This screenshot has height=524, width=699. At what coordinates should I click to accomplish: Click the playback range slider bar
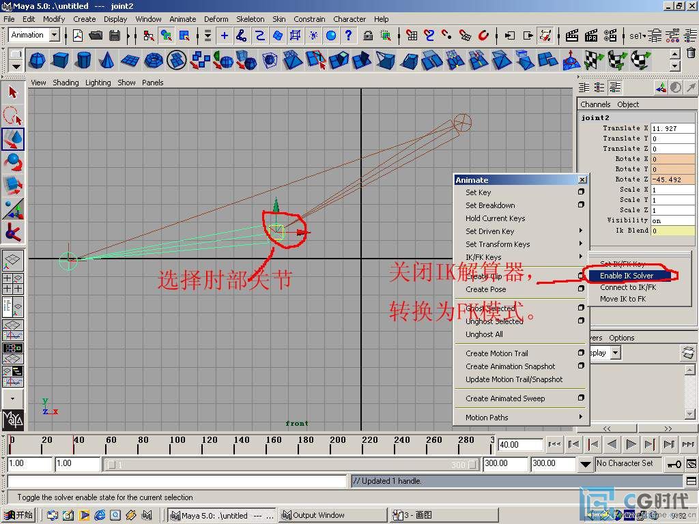click(x=294, y=465)
